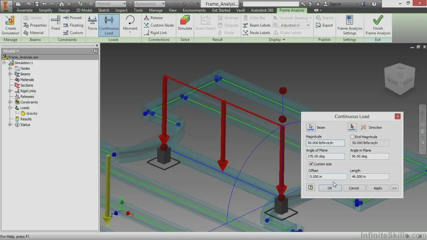Expand the Nodes tree item
The height and width of the screenshot is (240, 427).
click(x=10, y=68)
